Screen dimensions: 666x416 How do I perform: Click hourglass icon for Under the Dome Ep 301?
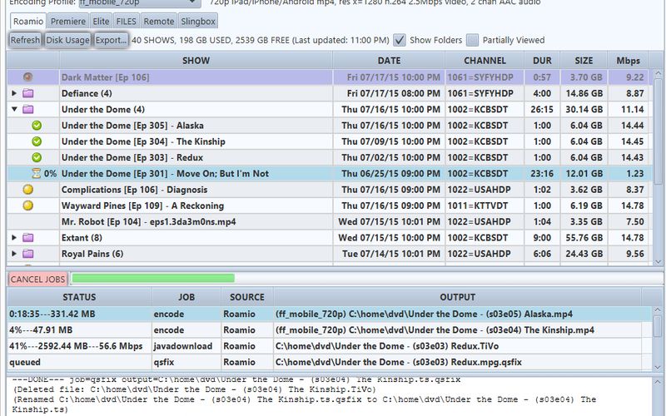point(37,173)
